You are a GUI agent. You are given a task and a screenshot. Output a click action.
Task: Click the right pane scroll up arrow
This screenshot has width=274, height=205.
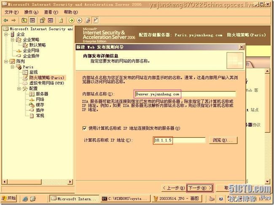(x=267, y=71)
